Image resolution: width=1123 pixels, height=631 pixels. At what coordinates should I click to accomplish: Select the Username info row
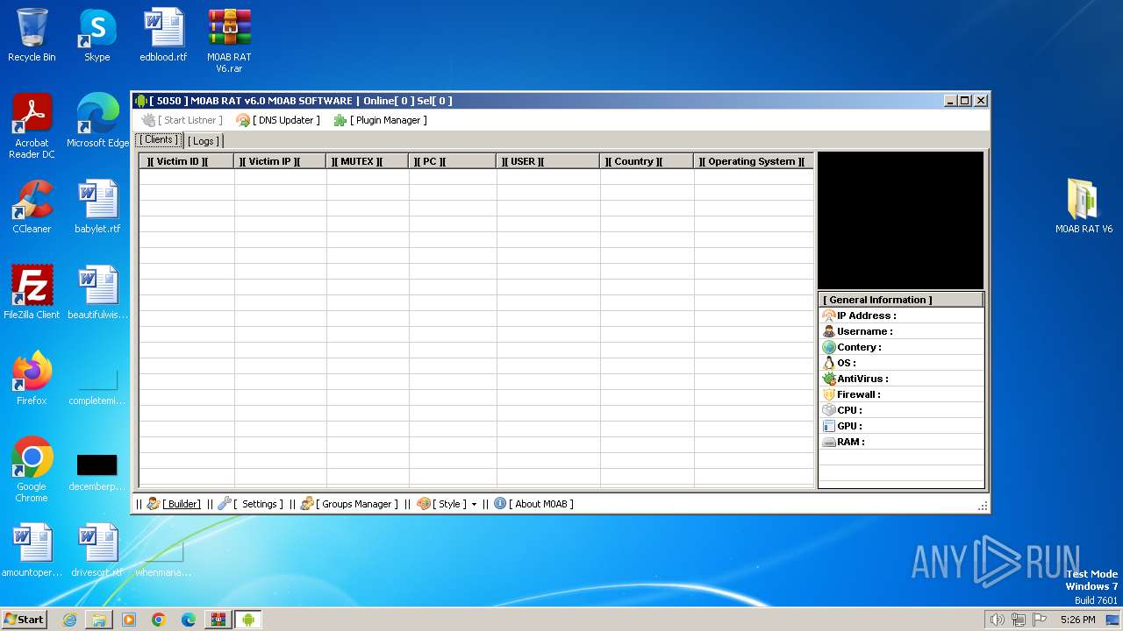[901, 331]
